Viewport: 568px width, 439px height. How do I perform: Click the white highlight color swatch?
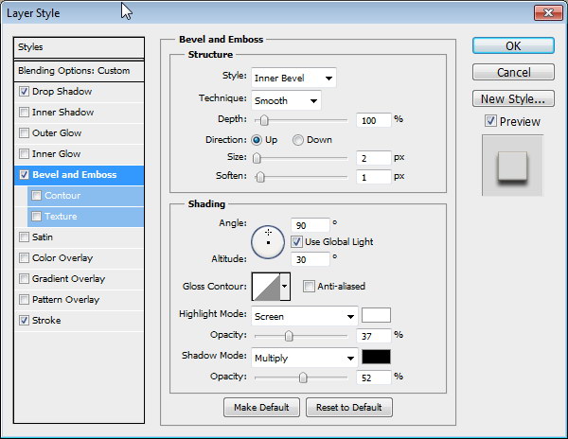click(x=376, y=315)
